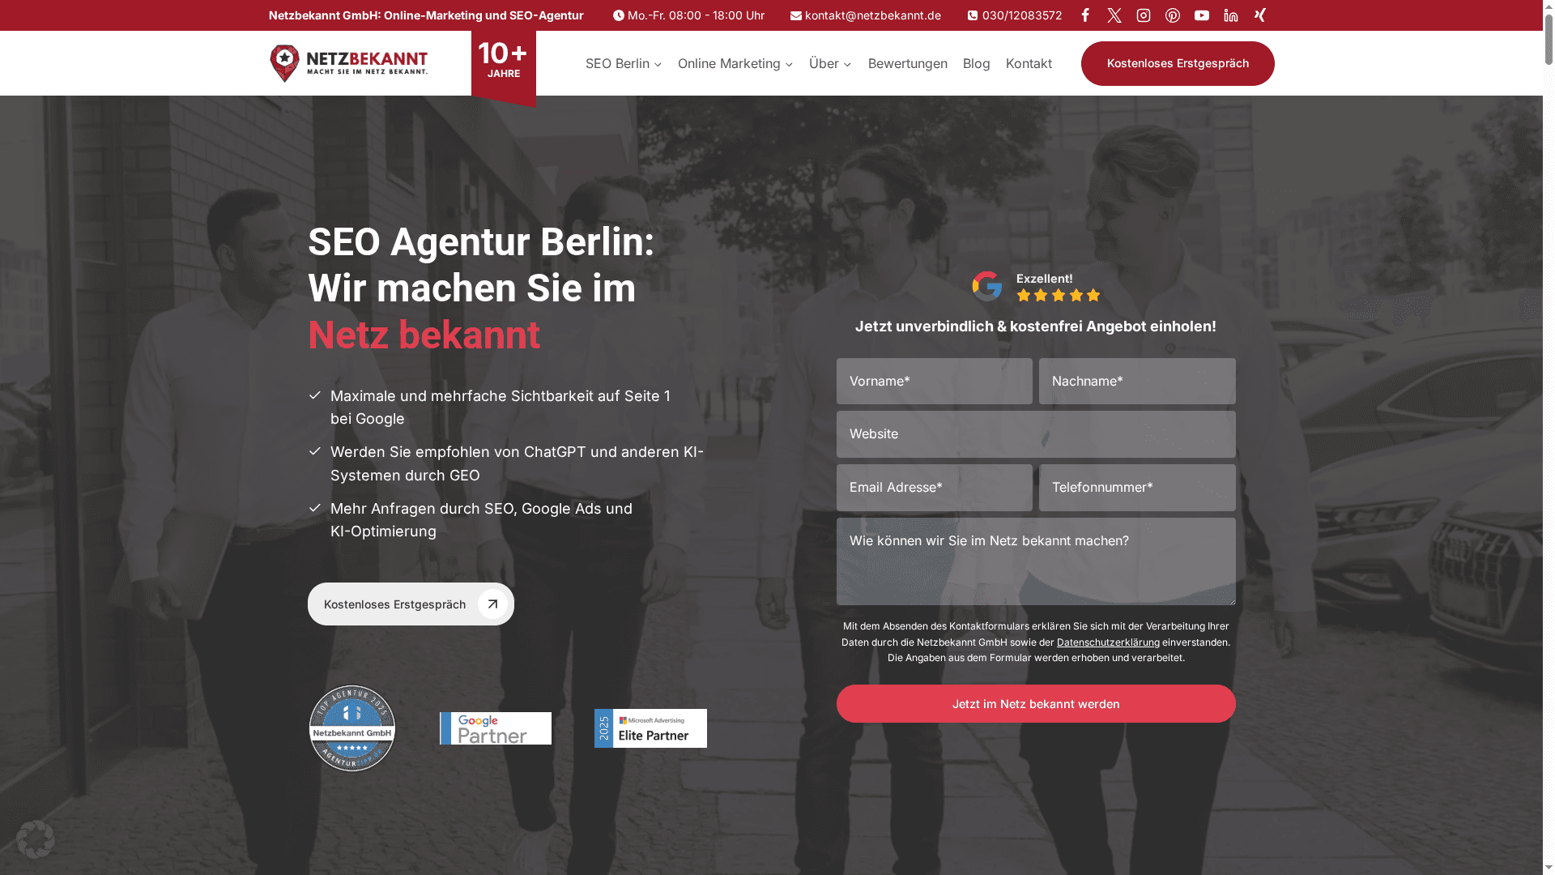The width and height of the screenshot is (1555, 875).
Task: Click the LinkedIn icon
Action: (1230, 15)
